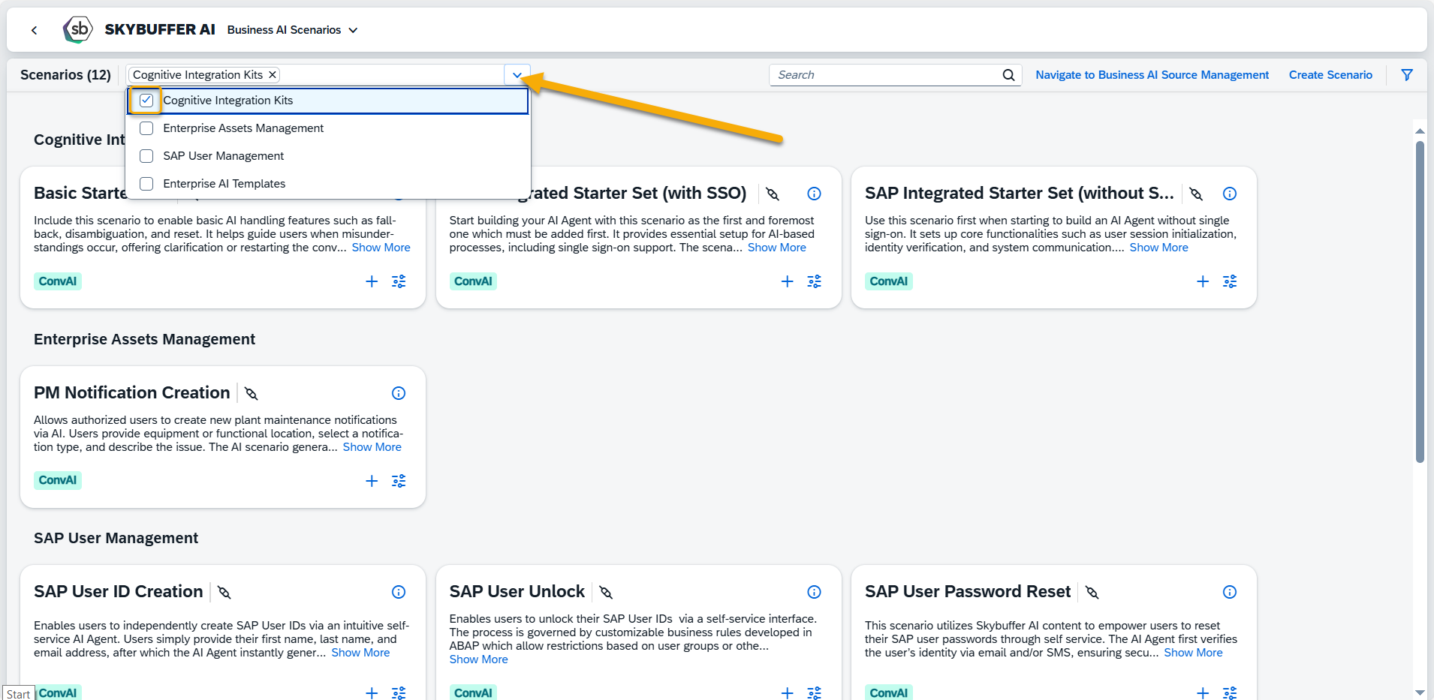Click ConvAI tag on PM Notification Creation

click(58, 480)
